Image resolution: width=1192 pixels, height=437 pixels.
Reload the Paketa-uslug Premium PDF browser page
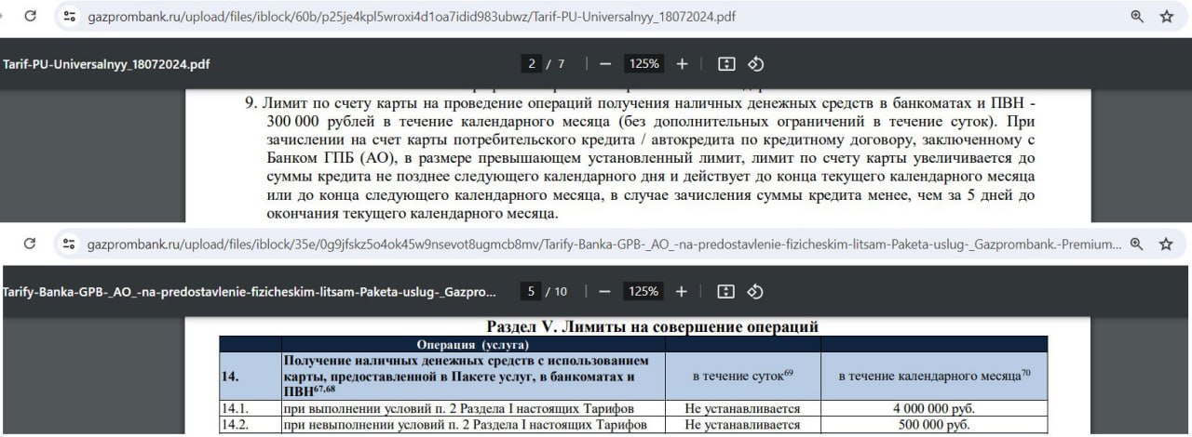coord(30,244)
